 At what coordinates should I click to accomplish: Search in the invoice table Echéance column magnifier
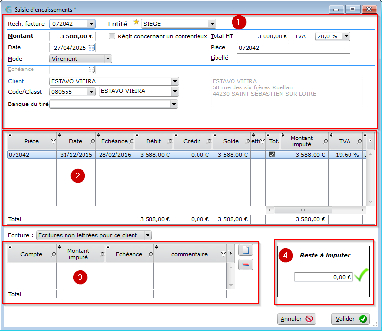(x=132, y=141)
